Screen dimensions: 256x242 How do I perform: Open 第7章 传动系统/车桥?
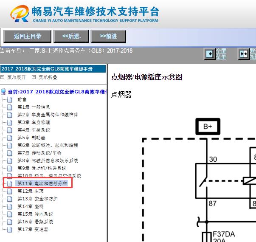(39, 153)
